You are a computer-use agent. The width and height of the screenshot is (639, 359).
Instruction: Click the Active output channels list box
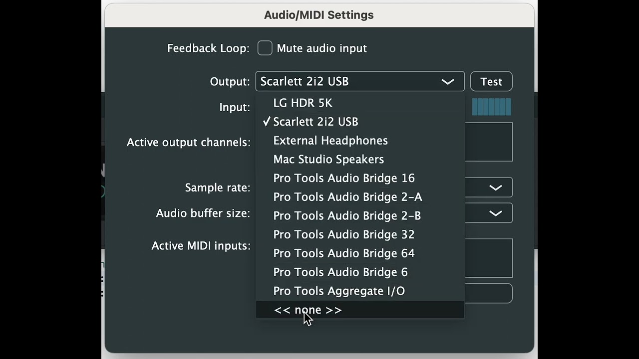(488, 142)
